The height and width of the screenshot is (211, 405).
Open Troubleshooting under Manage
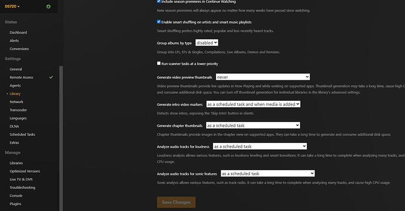coord(22,188)
